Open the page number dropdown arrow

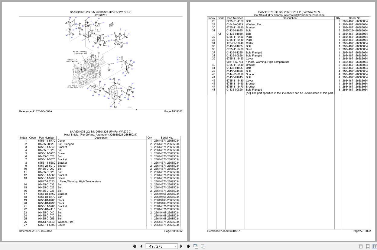176,246
